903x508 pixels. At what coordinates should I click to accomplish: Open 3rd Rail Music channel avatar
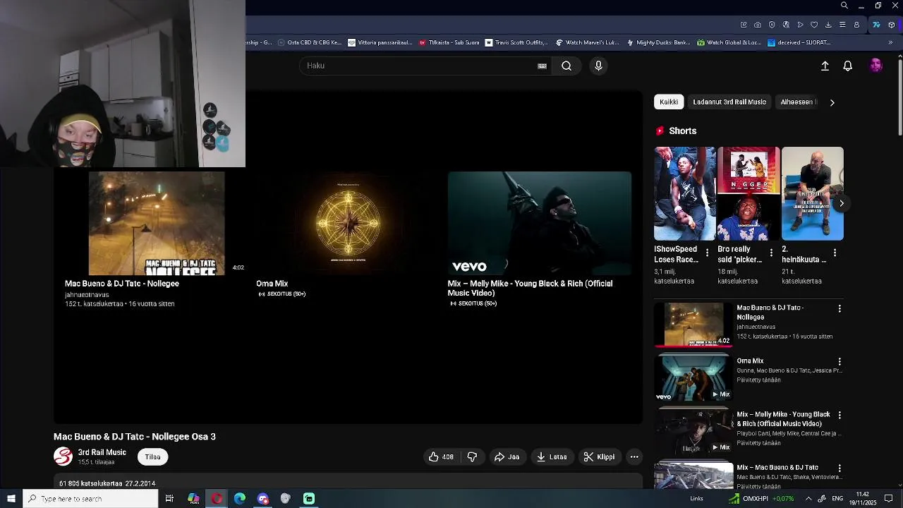(63, 456)
